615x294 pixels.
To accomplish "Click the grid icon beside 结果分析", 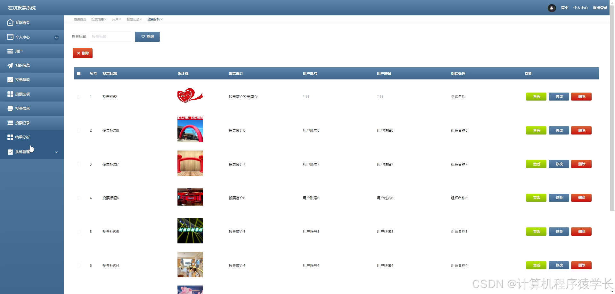I will [x=10, y=137].
